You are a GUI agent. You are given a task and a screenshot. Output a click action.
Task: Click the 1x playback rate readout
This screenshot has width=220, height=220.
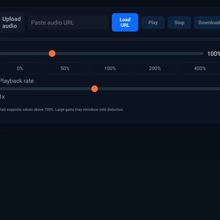(2, 97)
